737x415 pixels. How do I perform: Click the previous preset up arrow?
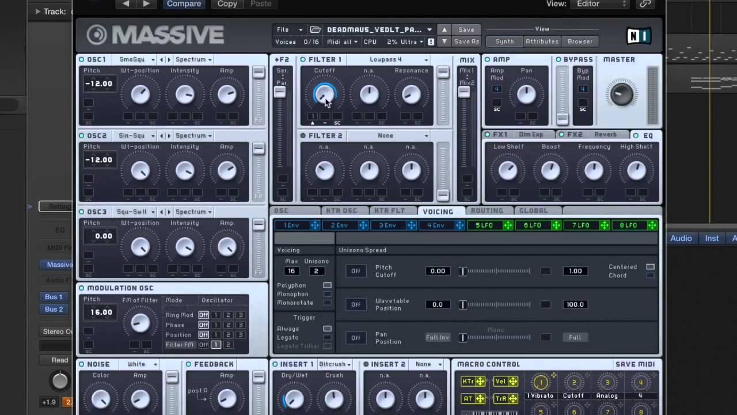tap(444, 29)
